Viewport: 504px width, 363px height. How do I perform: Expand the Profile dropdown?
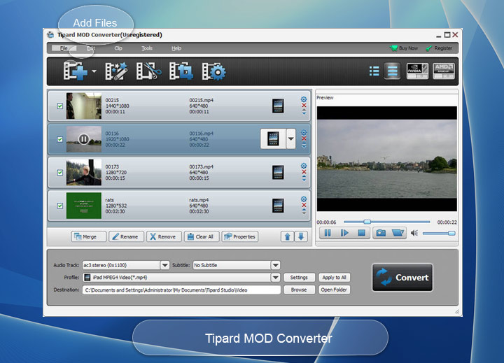click(x=276, y=278)
